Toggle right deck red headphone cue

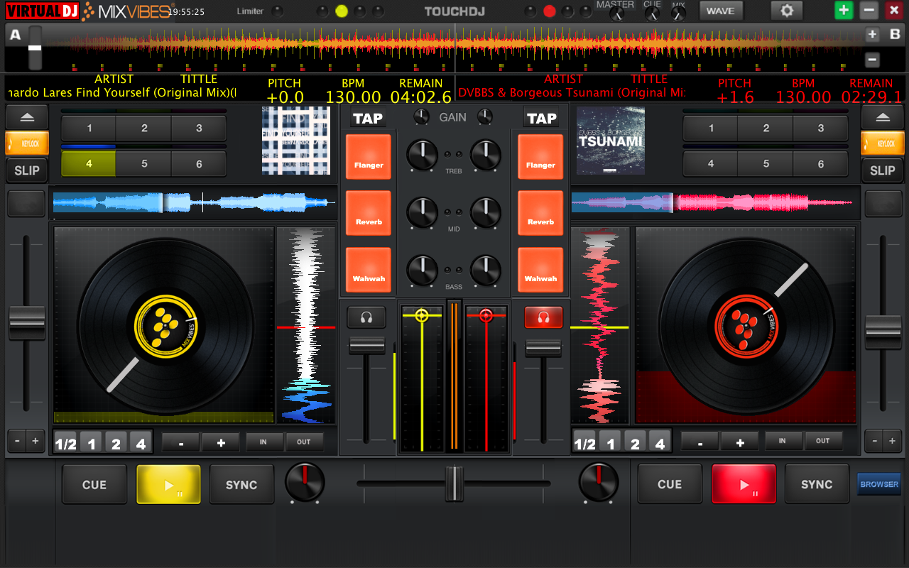coord(543,317)
